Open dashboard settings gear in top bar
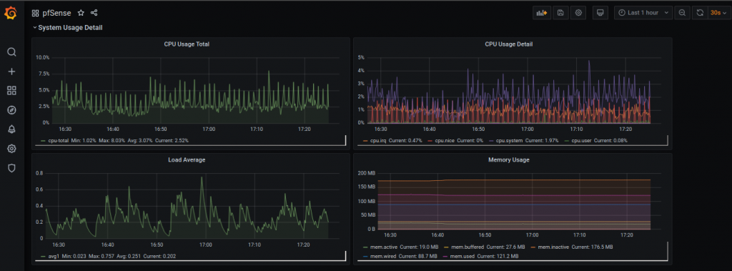The width and height of the screenshot is (732, 271). 578,13
